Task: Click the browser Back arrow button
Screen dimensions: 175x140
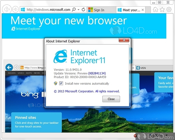Action: pyautogui.click(x=7, y=9)
